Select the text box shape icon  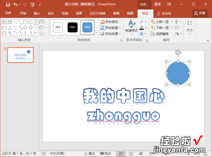(4, 22)
